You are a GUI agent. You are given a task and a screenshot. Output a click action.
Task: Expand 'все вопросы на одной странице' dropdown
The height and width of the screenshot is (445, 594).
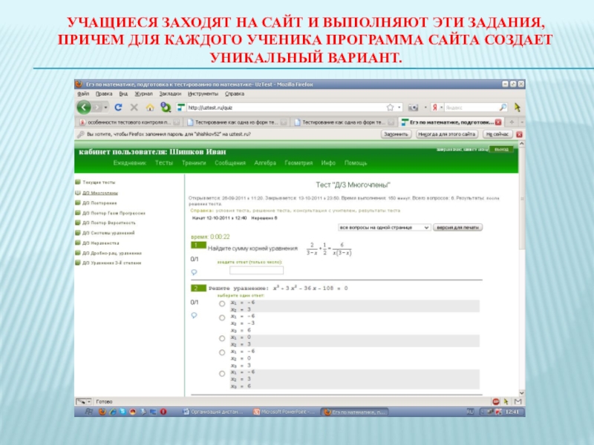[x=384, y=228]
